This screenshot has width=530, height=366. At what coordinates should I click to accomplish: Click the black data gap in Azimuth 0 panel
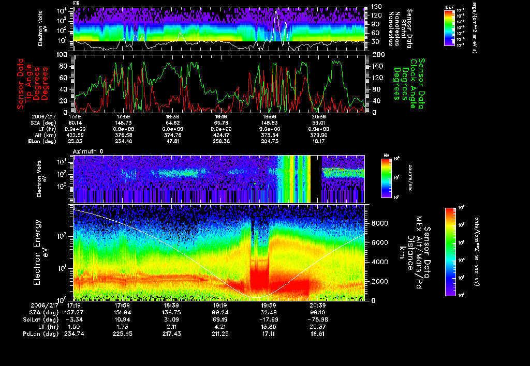pos(316,179)
